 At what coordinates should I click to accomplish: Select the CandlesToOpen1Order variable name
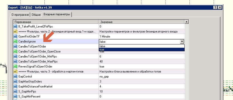(32, 46)
